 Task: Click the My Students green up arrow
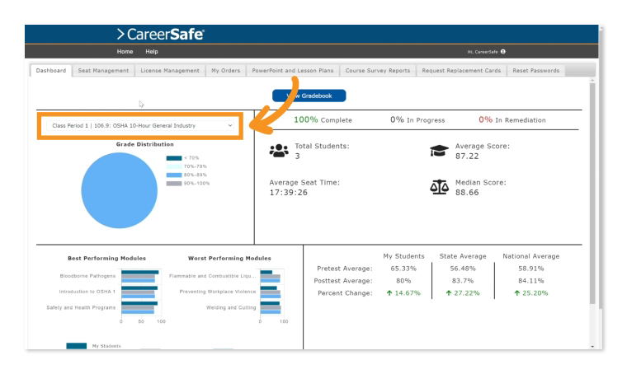pos(389,293)
